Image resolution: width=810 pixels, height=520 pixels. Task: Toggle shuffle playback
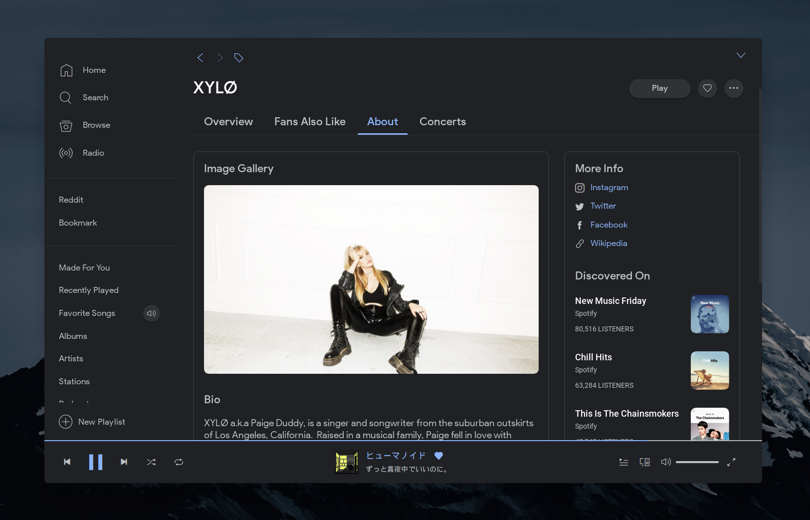pos(151,462)
